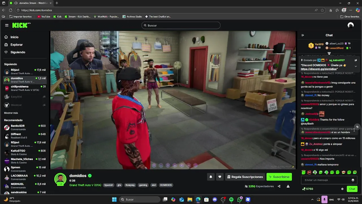This screenshot has height=204, width=362.
Task: Open Otros favoritos bookmarks folder
Action: (350, 17)
